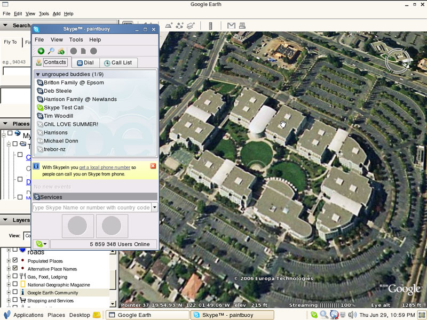Expand the Shopping and Services tree node
The height and width of the screenshot is (320, 427).
click(9, 300)
